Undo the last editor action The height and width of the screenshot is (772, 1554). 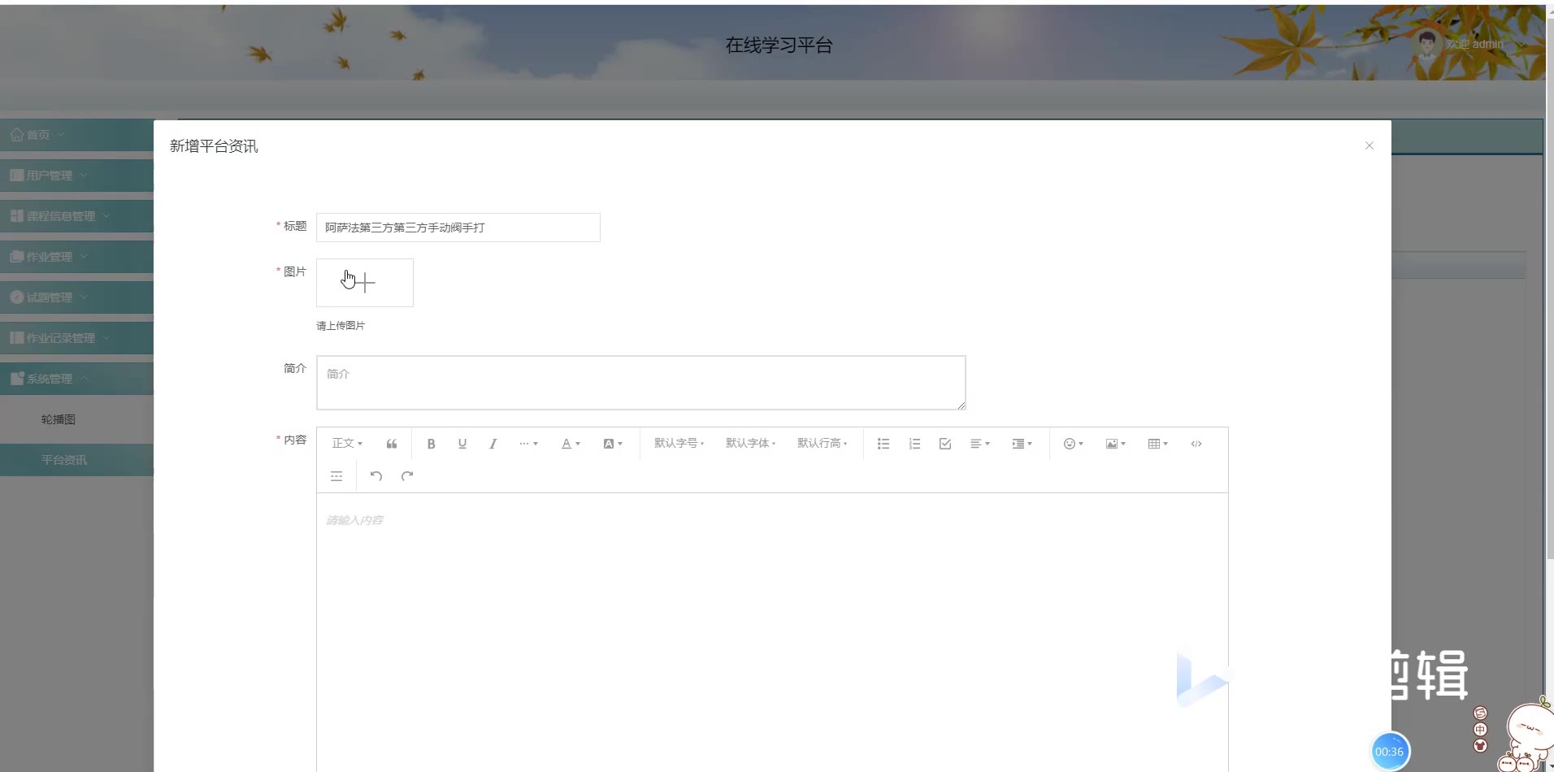point(376,476)
